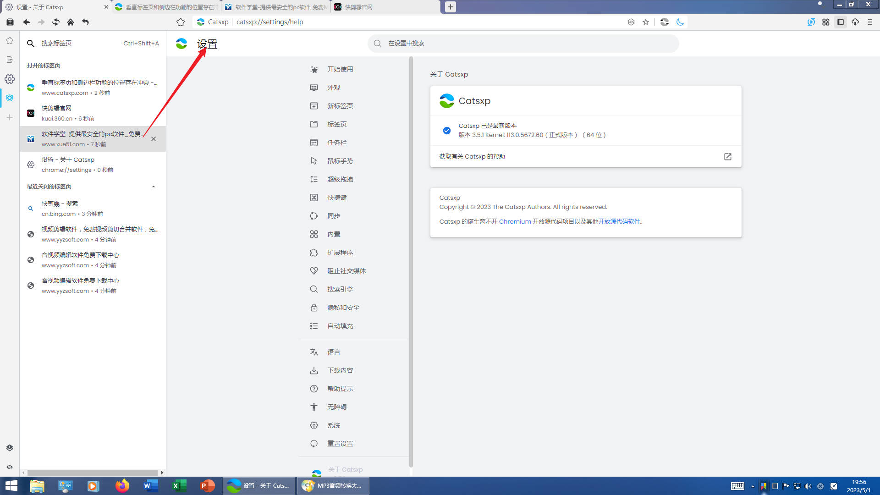This screenshot has height=495, width=880.
Task: Click the volume speaker tray icon
Action: pos(808,486)
